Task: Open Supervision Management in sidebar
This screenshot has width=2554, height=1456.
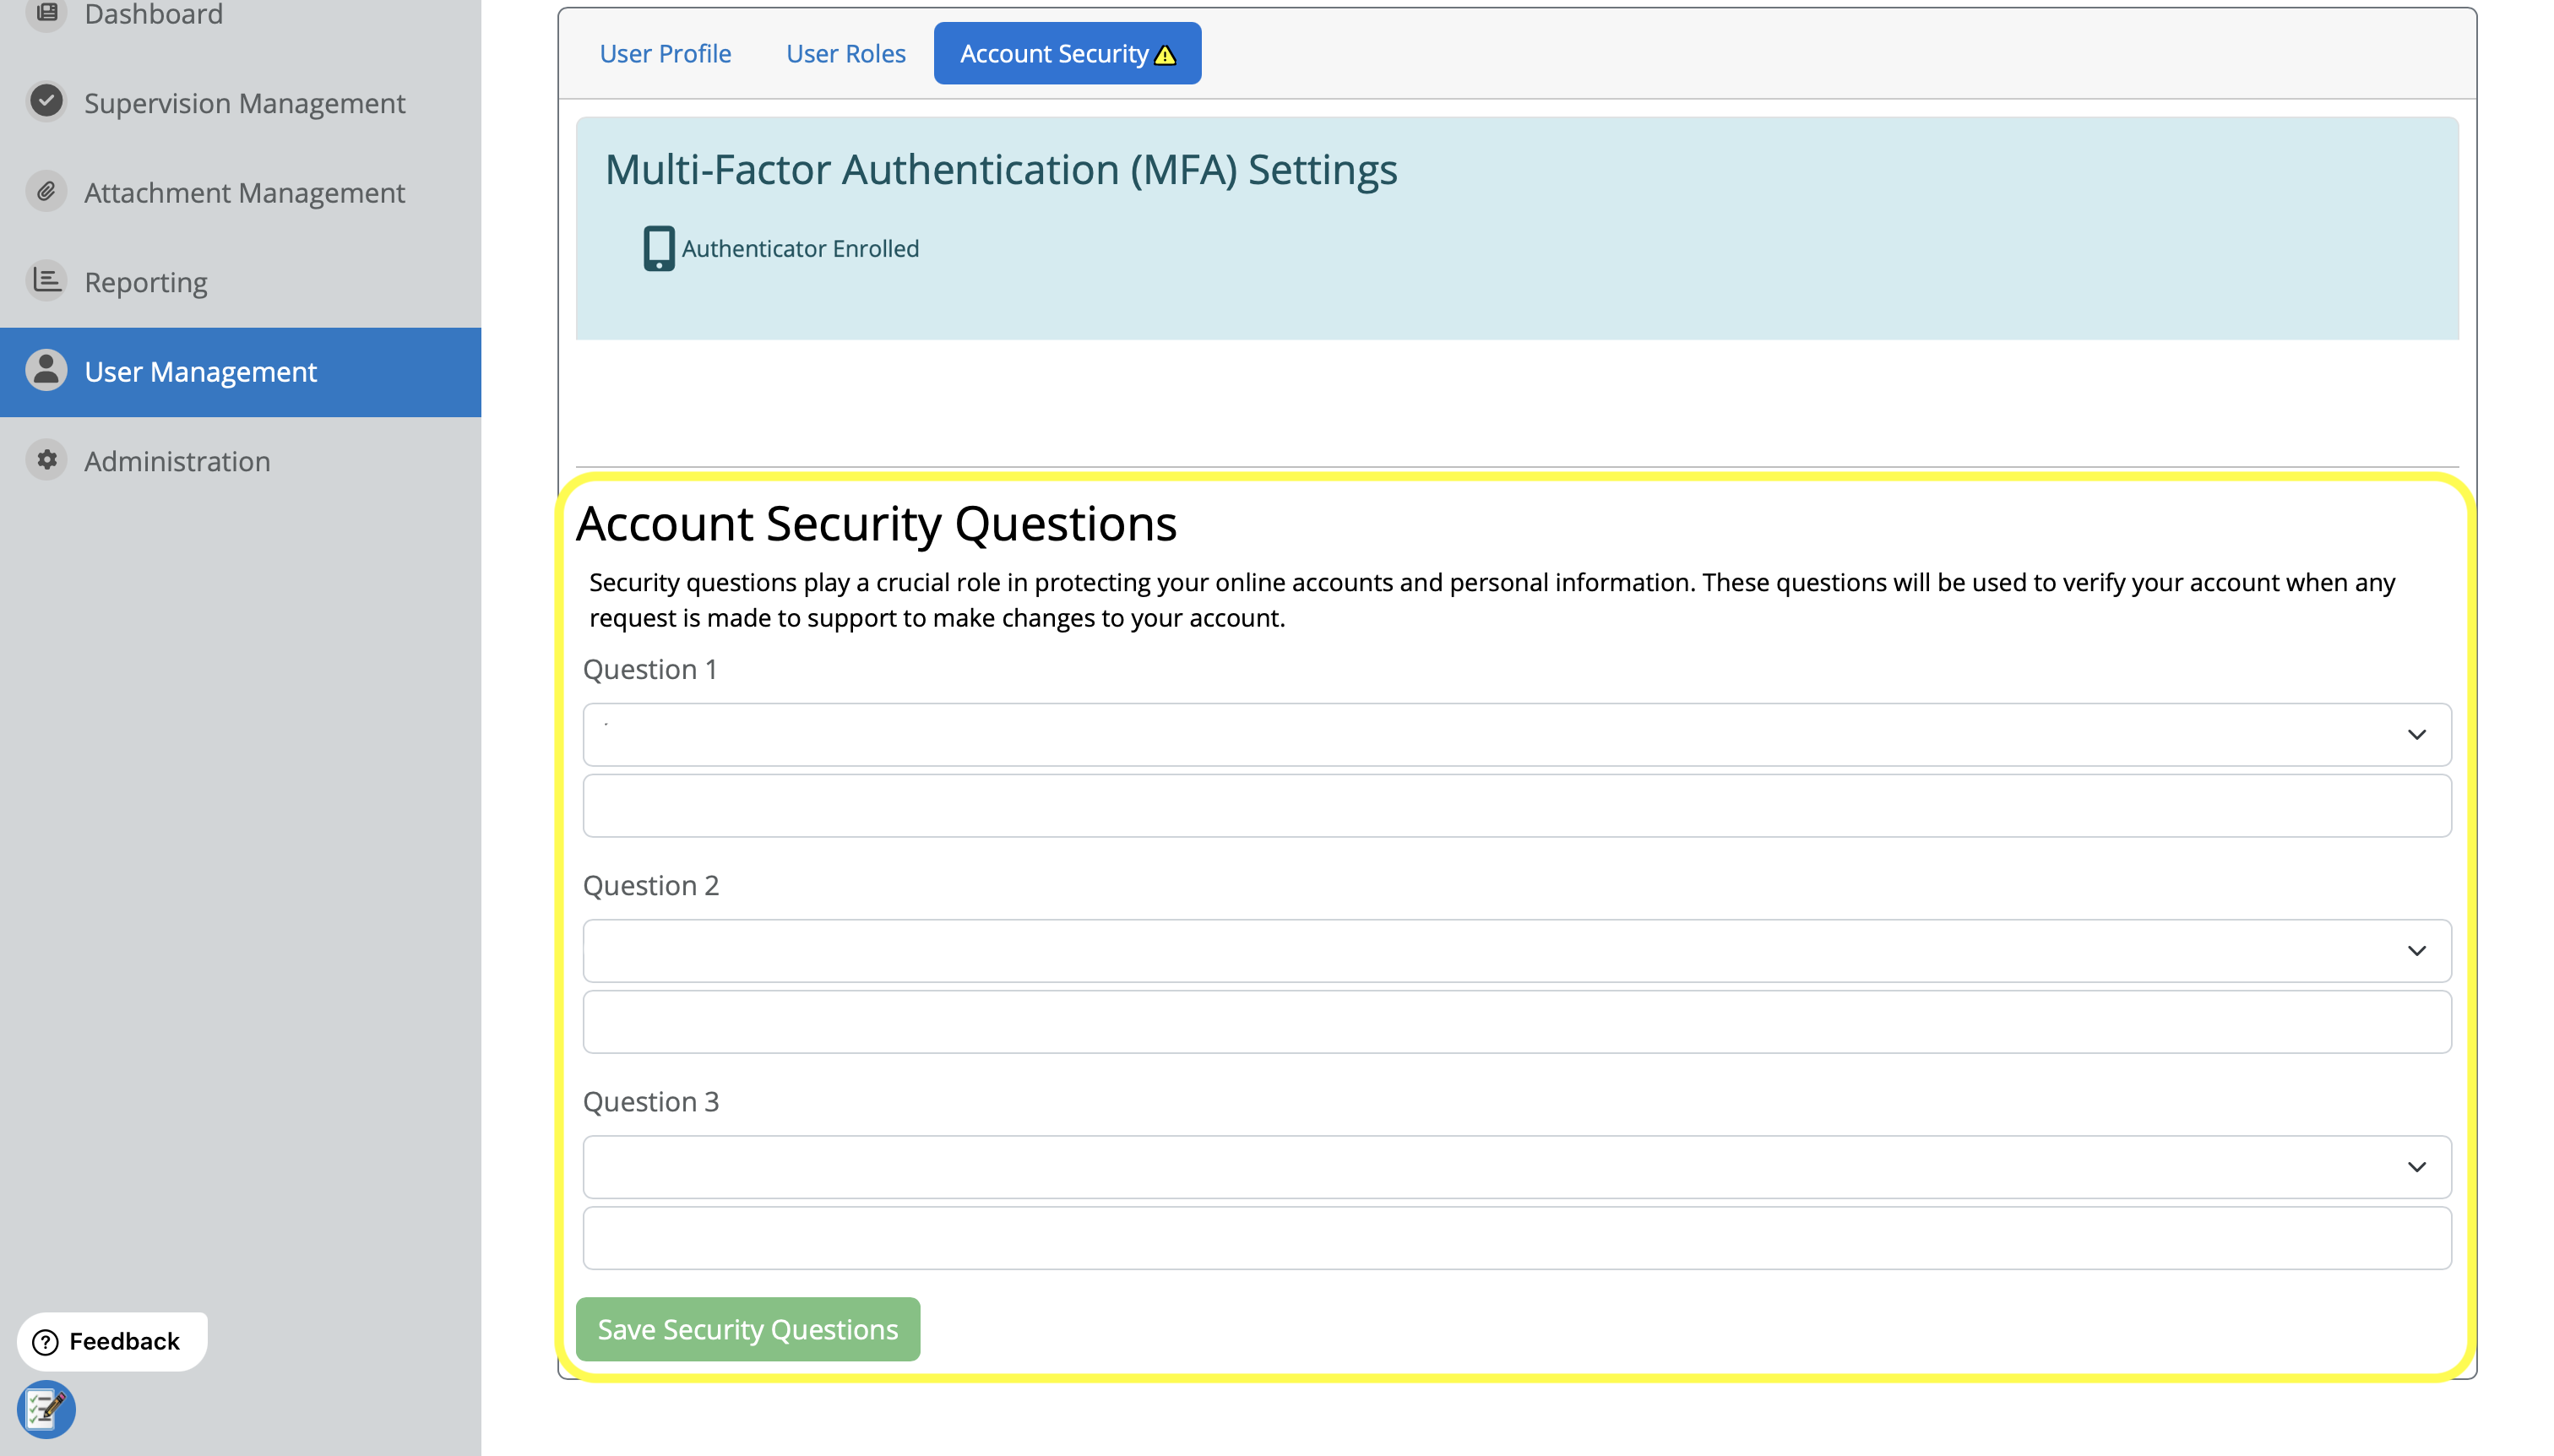Action: [244, 103]
